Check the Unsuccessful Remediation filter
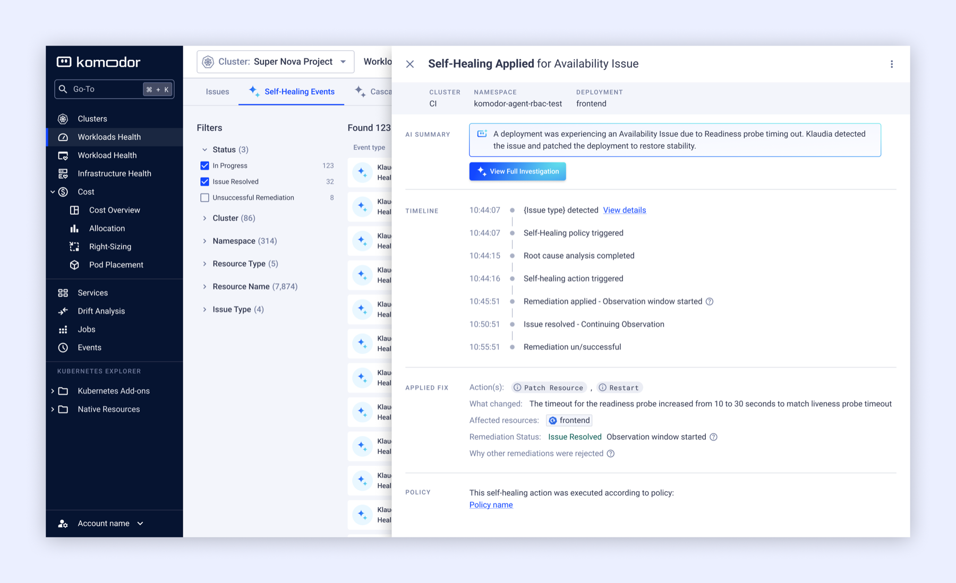 coord(204,197)
